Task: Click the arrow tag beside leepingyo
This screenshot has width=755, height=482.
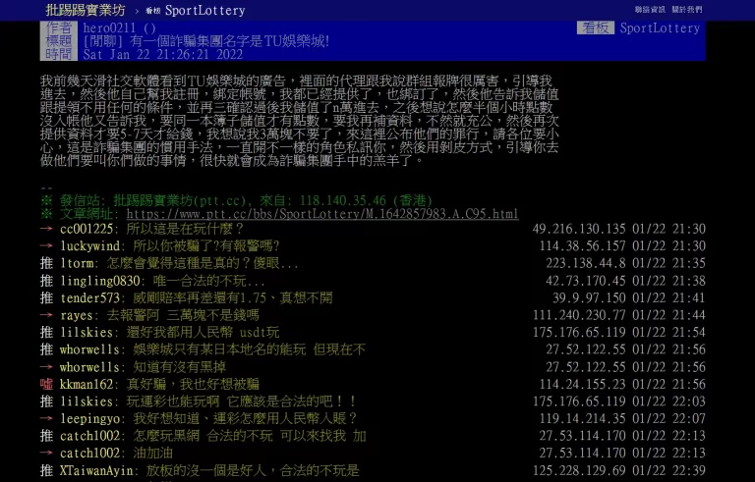Action: pos(46,418)
